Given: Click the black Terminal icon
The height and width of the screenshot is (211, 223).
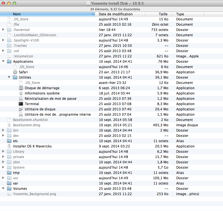Looking at the screenshot, I should 21,104.
